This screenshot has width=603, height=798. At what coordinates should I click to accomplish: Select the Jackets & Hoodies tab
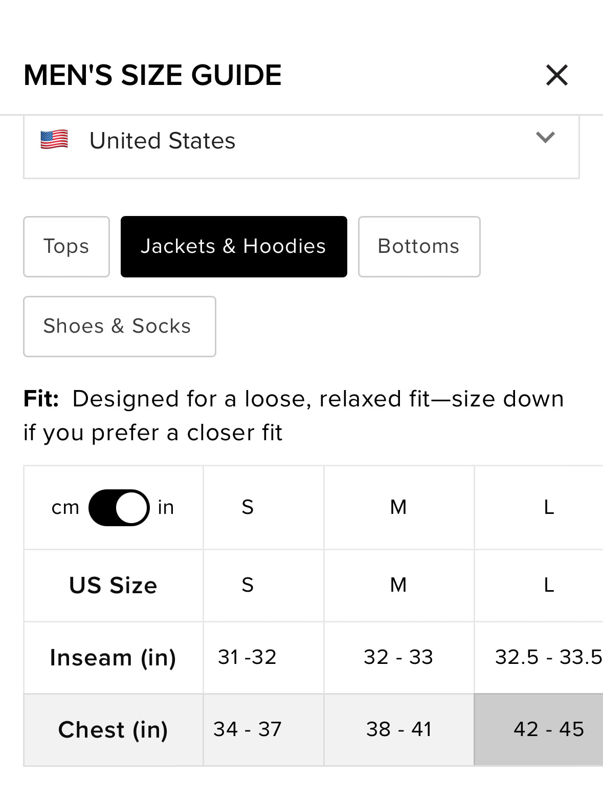[234, 247]
